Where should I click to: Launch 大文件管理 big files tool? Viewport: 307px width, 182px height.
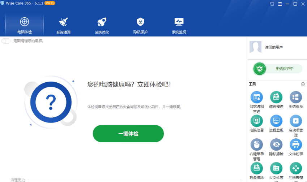click(x=276, y=172)
